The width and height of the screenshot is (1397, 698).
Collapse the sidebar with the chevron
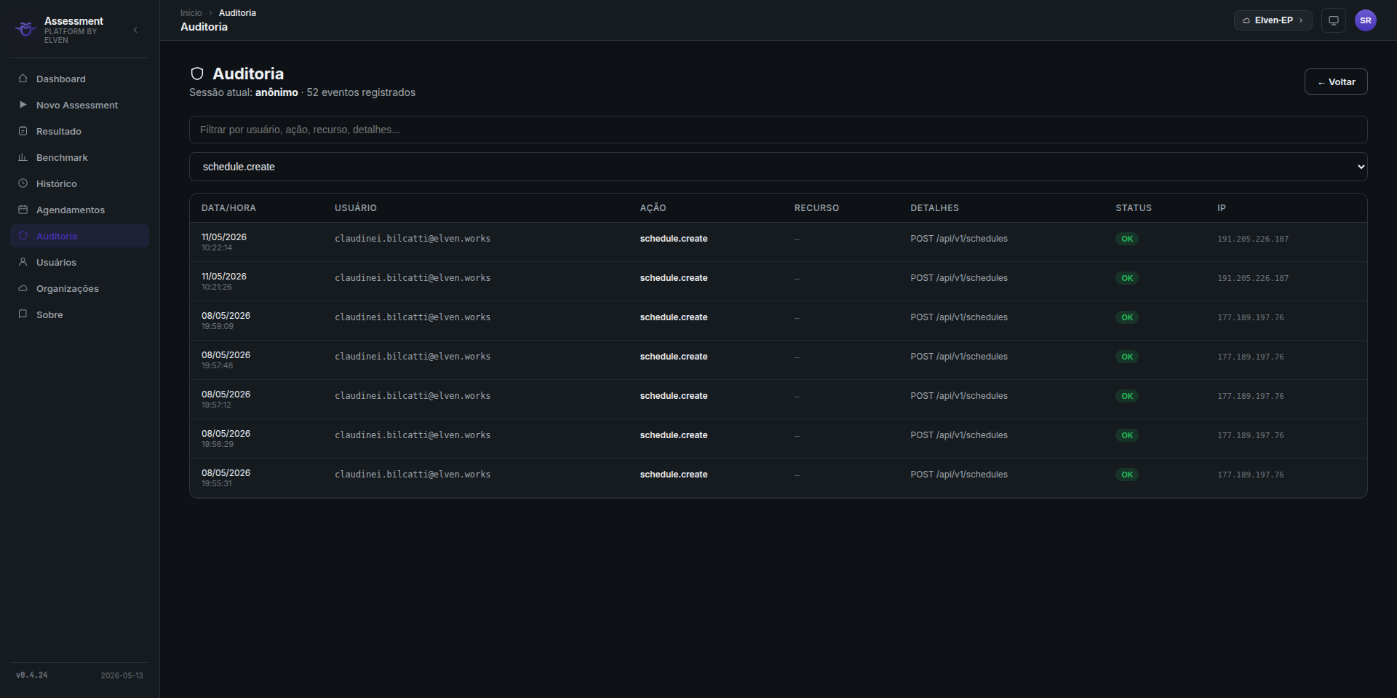pyautogui.click(x=135, y=30)
